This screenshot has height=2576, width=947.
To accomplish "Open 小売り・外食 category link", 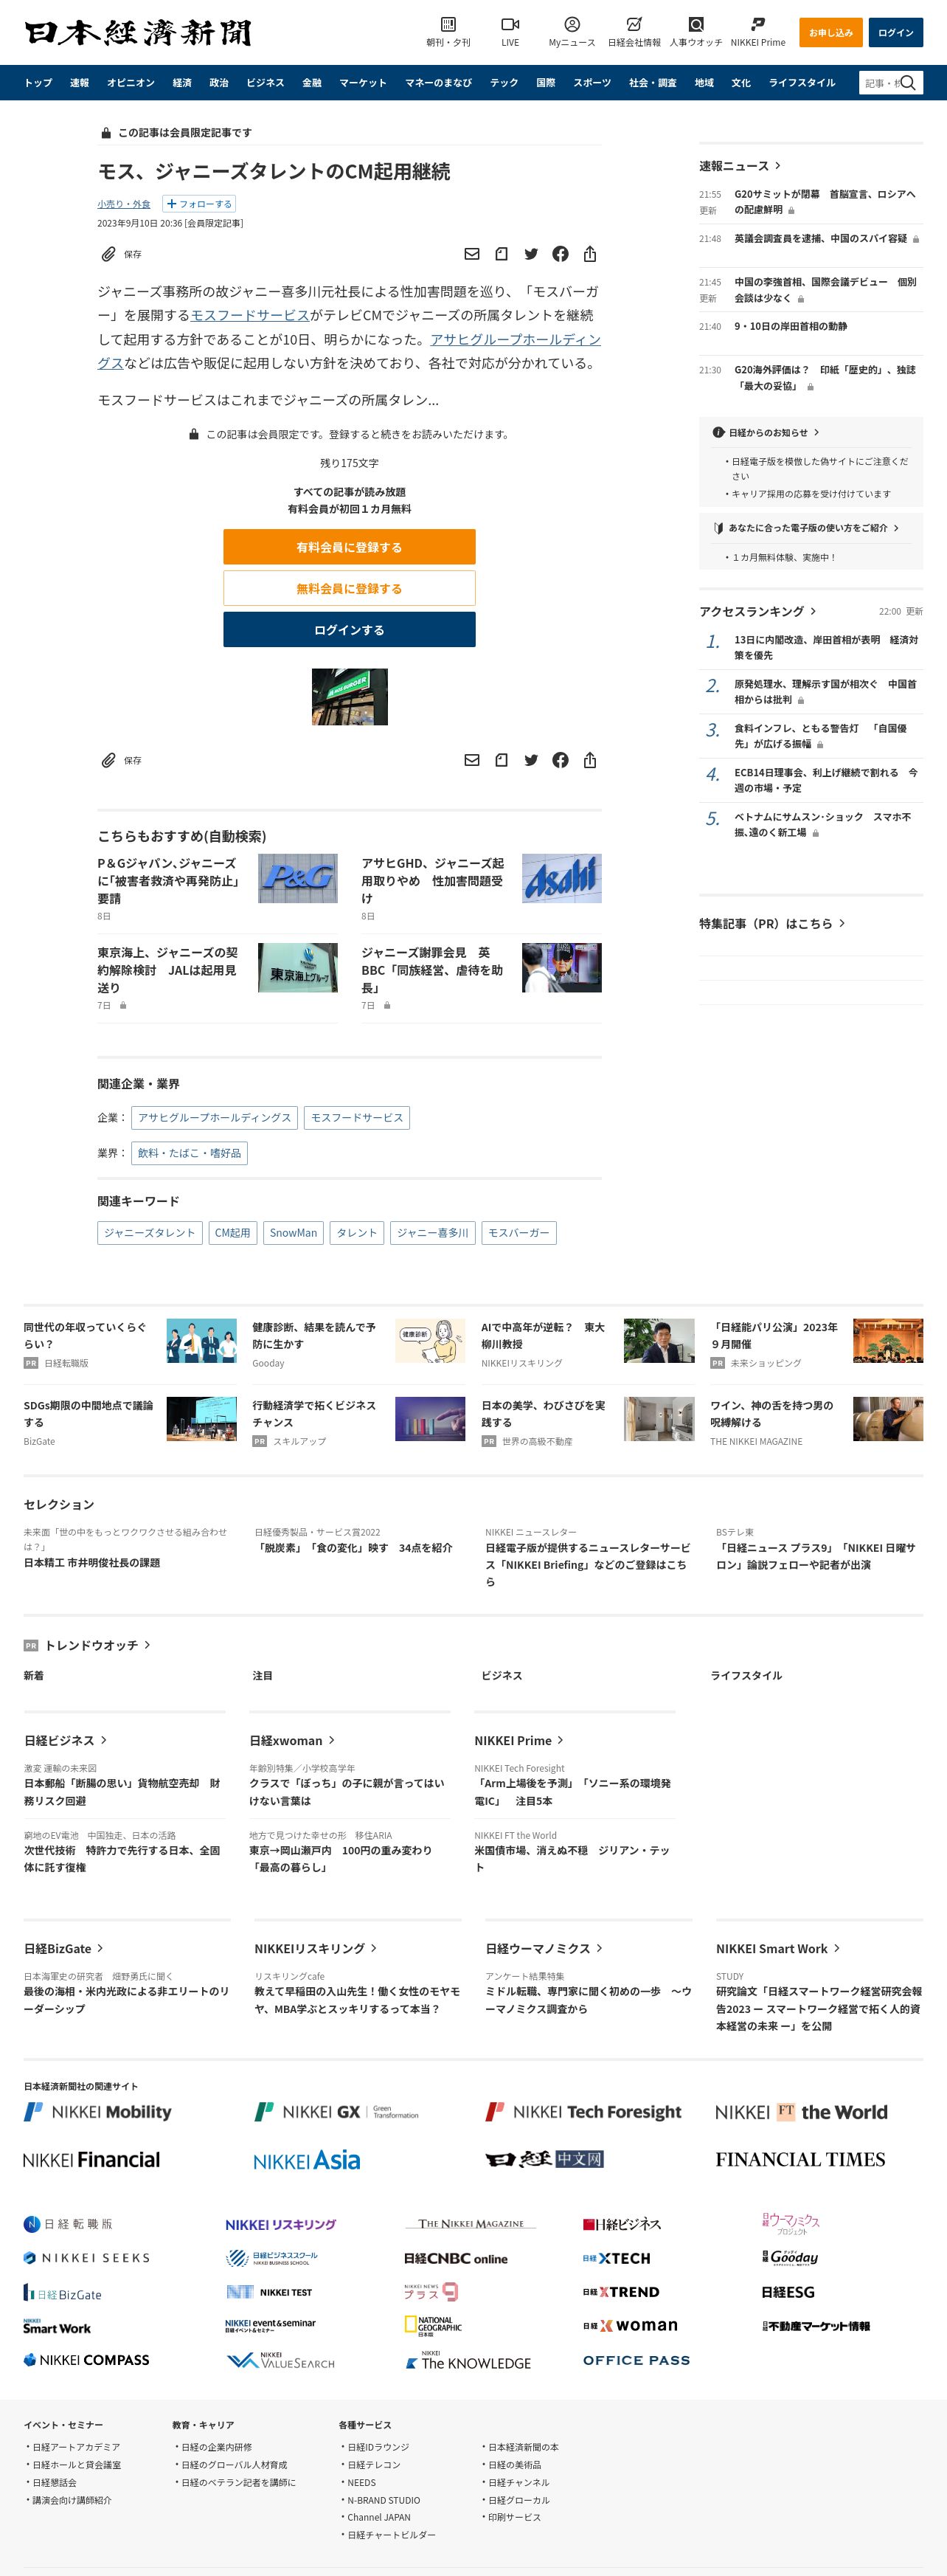I will point(124,204).
